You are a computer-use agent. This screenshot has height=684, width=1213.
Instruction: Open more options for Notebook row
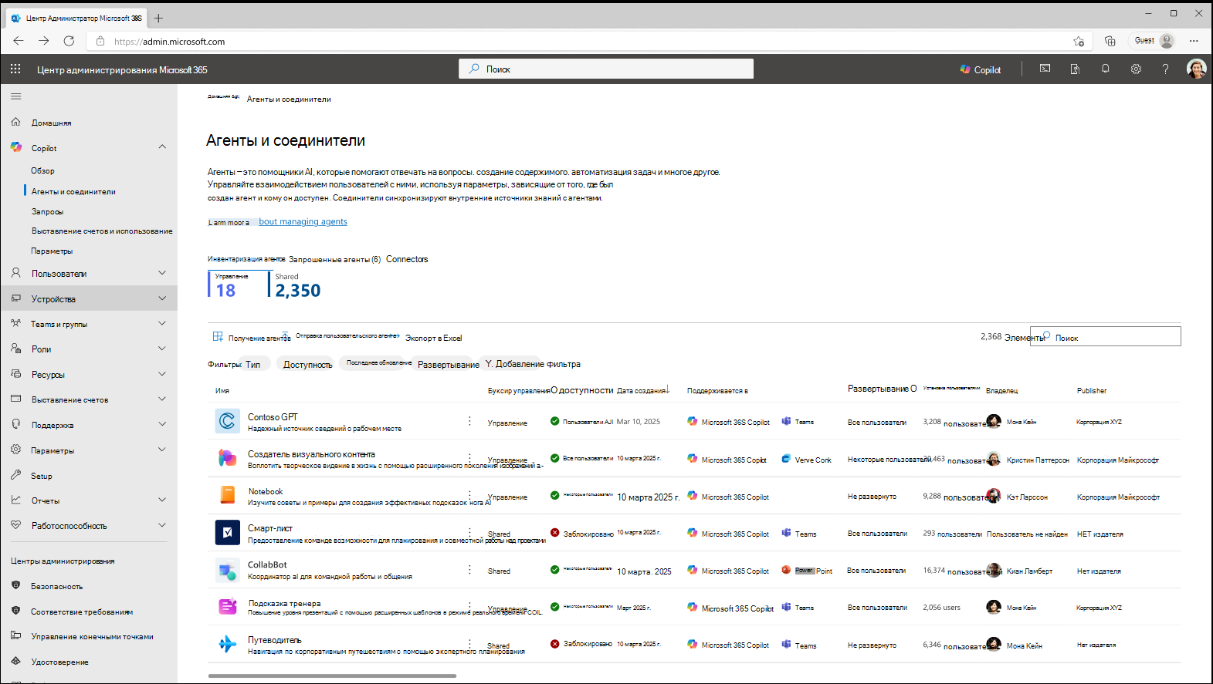[469, 494]
